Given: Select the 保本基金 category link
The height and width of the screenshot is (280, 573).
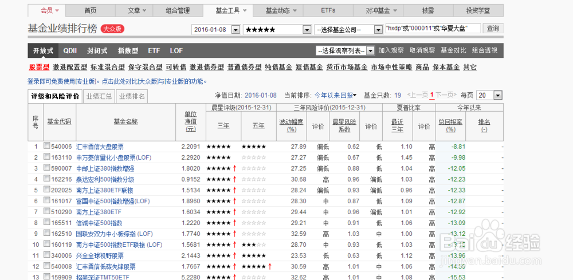Looking at the screenshot, I should point(446,67).
